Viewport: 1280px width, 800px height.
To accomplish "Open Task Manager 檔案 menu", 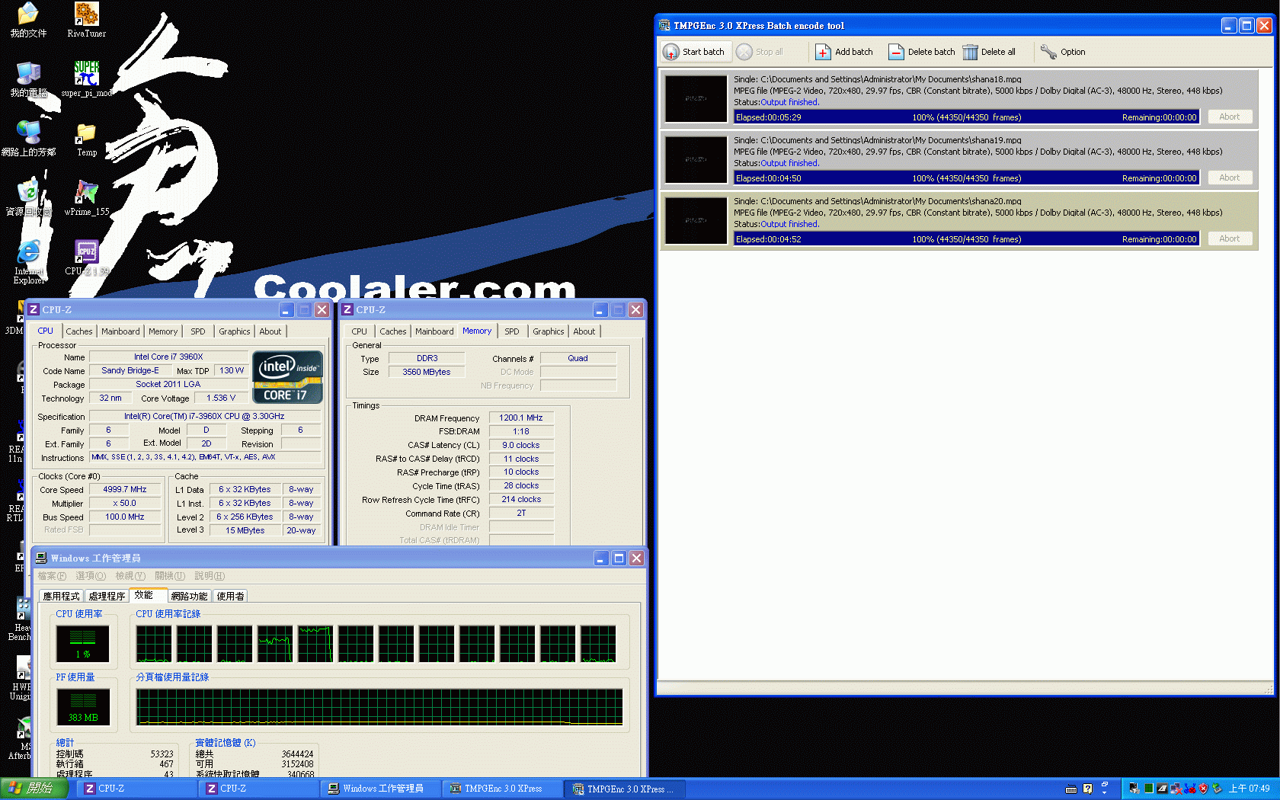I will (52, 576).
